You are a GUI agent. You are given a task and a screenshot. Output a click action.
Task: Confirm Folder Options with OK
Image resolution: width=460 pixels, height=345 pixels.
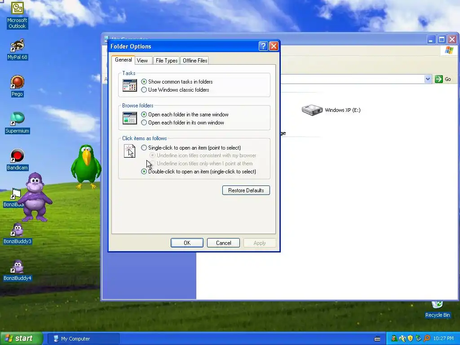click(x=187, y=243)
